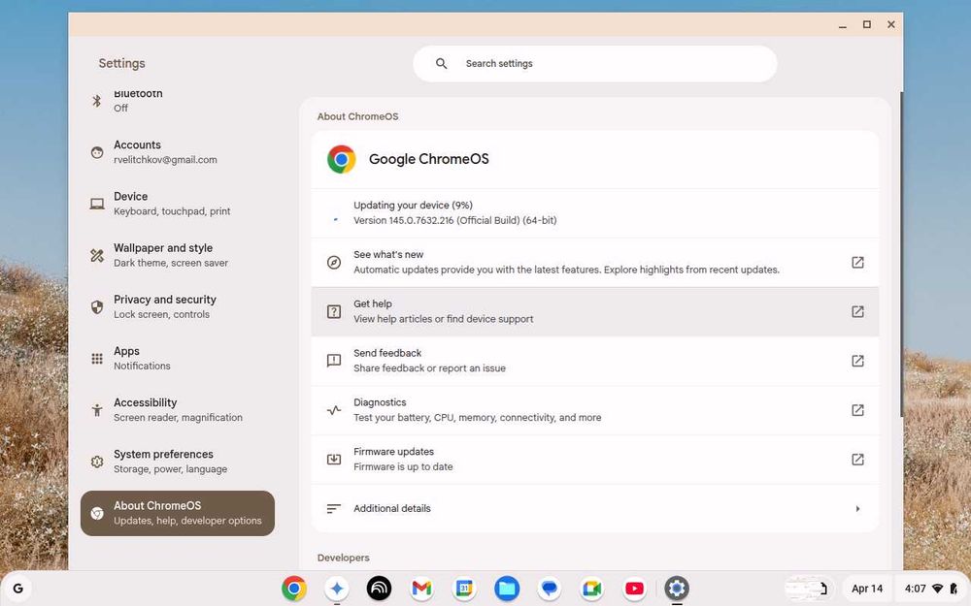Viewport: 971px width, 606px height.
Task: Open the black cast-style app on shelf
Action: (x=379, y=589)
